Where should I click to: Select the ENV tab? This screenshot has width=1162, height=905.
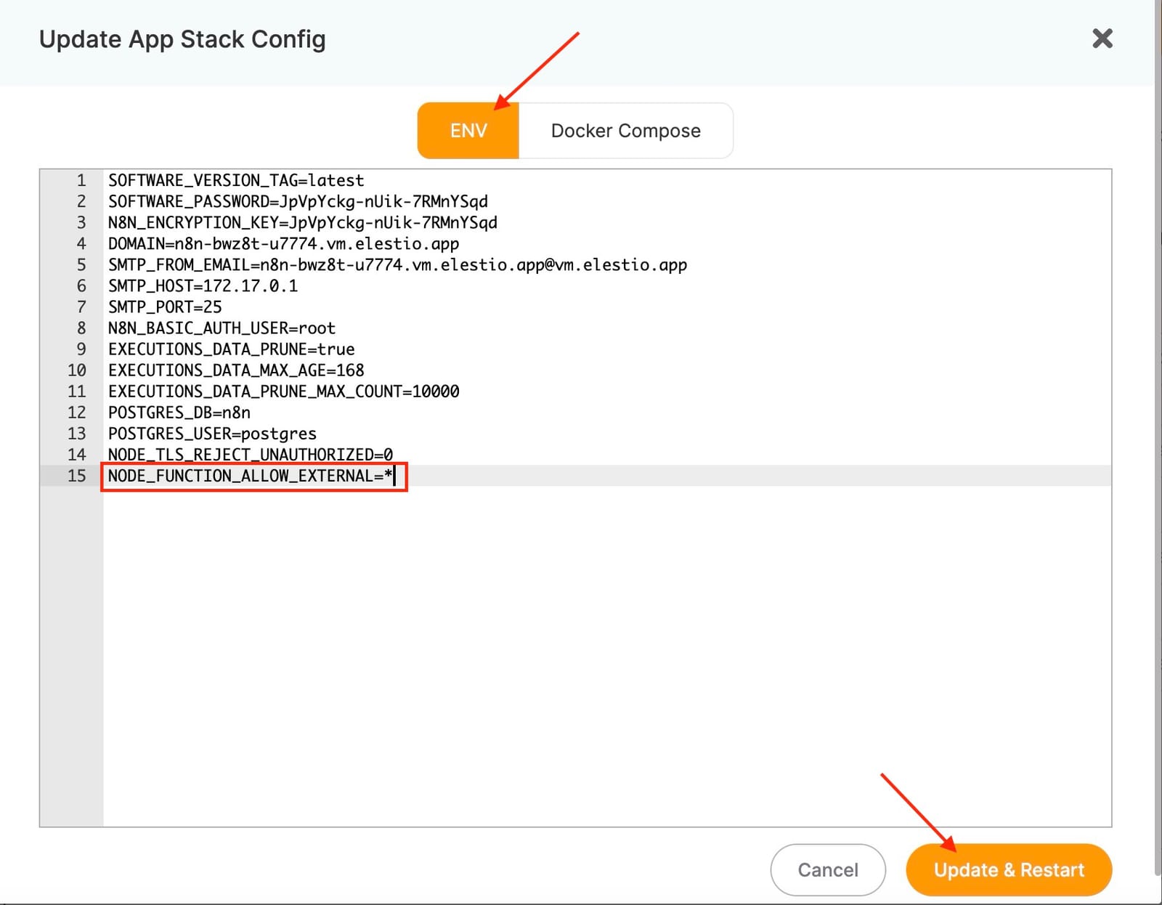point(468,131)
